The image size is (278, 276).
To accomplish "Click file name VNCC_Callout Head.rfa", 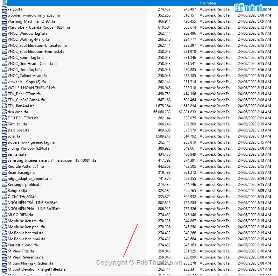I will pos(27,76).
